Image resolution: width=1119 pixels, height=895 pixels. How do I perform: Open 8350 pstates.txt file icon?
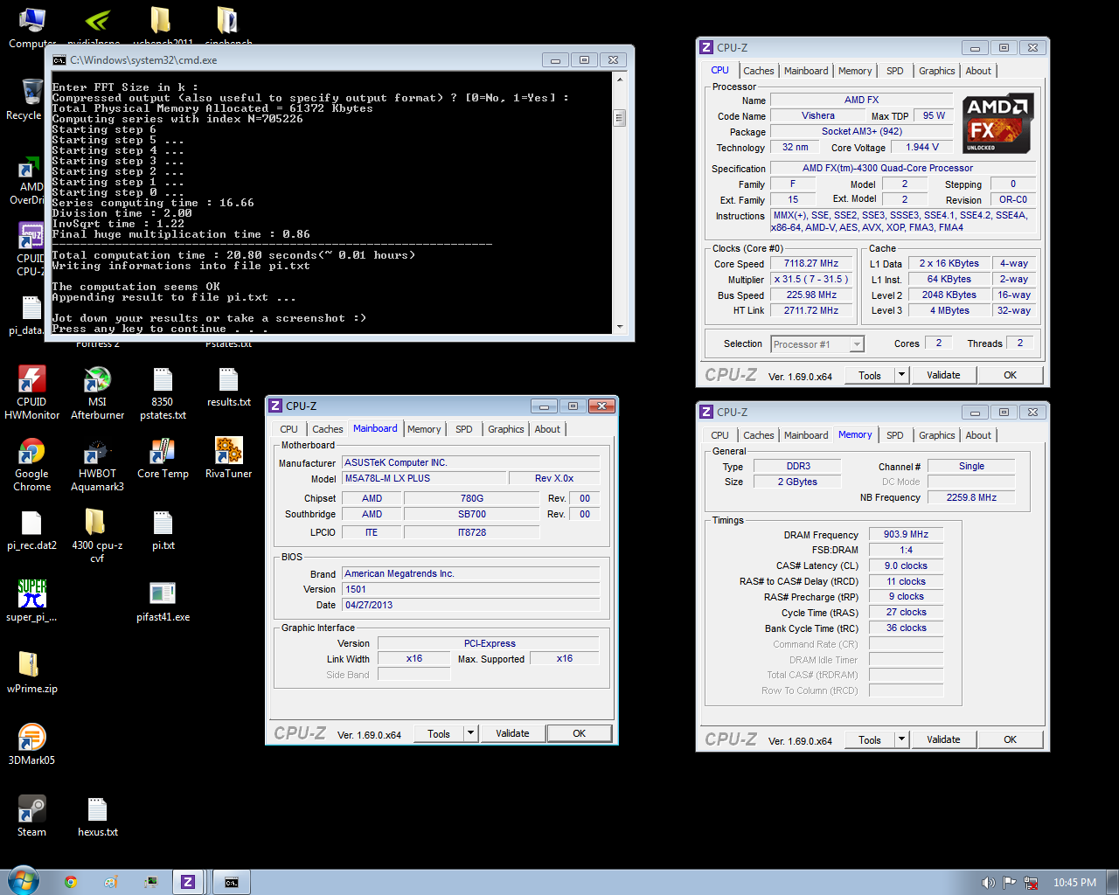(163, 393)
